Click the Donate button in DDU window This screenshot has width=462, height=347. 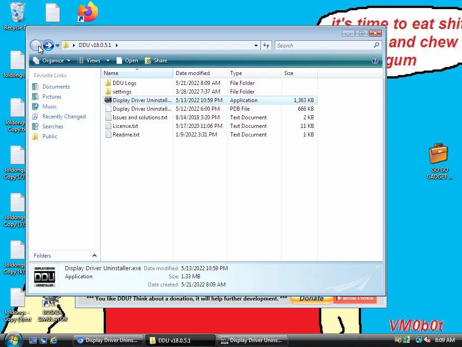pyautogui.click(x=311, y=299)
